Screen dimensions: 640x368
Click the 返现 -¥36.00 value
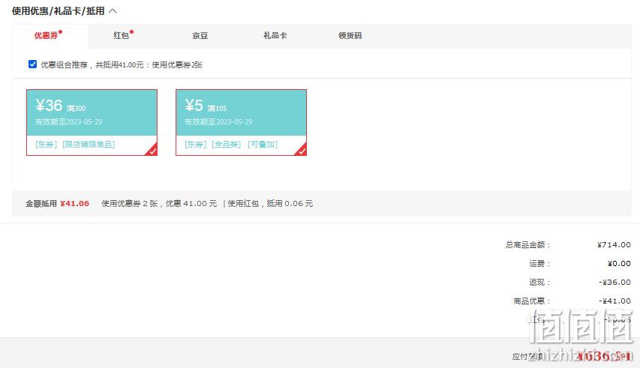pos(614,282)
